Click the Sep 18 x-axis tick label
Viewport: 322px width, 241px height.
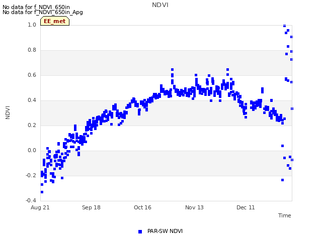pyautogui.click(x=91, y=207)
